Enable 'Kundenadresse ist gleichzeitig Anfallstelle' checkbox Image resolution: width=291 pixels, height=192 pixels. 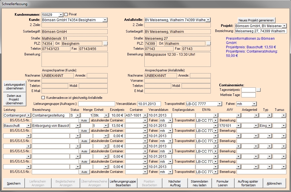point(44,98)
